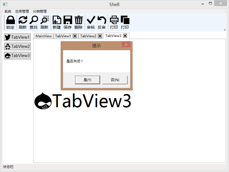Open TabView3 from the sidebar
229x172 pixels.
coord(17,56)
